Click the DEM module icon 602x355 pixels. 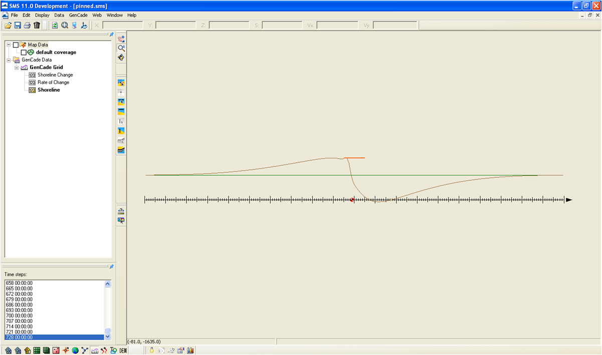click(x=123, y=350)
